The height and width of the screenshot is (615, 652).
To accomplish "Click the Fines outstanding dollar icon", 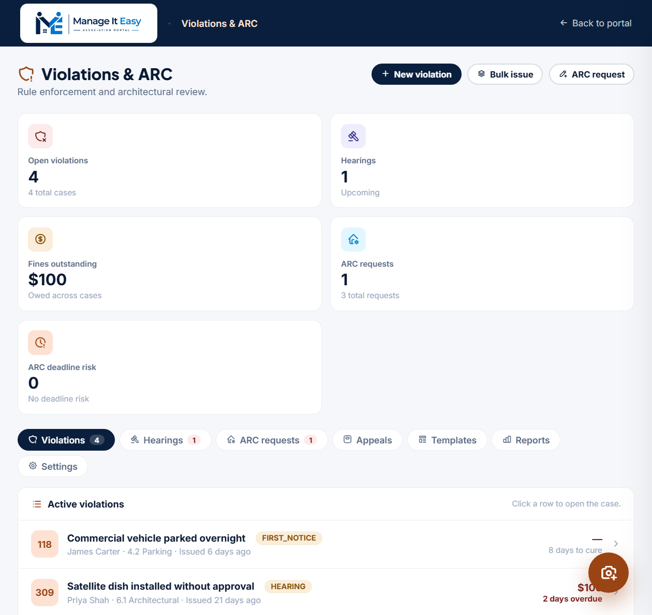I will pyautogui.click(x=40, y=239).
